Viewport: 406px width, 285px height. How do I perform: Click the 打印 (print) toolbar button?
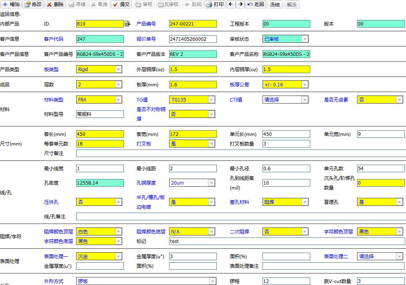pos(215,4)
